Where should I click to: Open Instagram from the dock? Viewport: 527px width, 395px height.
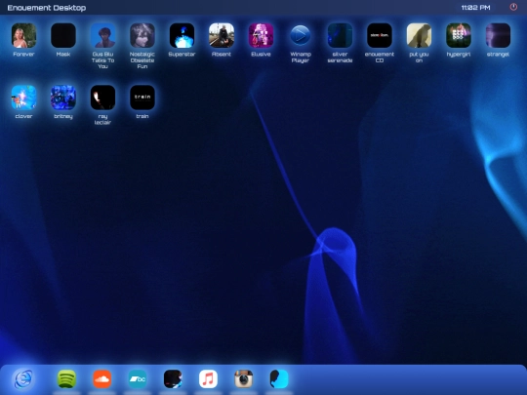[x=244, y=379]
